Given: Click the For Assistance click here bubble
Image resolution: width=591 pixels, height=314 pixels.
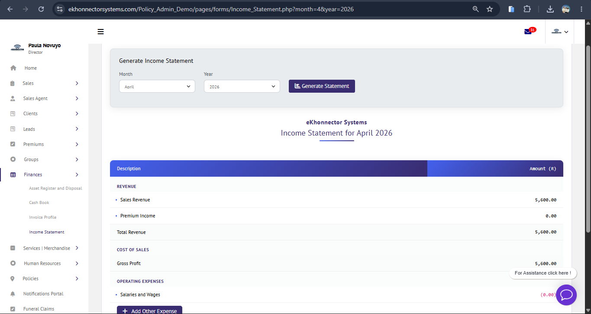Looking at the screenshot, I should pyautogui.click(x=543, y=273).
